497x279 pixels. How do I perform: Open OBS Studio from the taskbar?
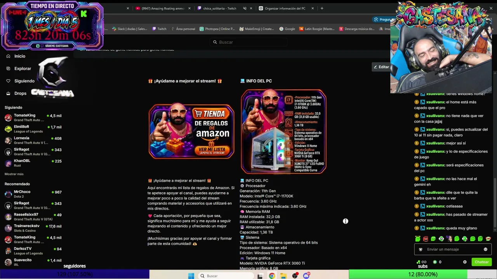[295, 276]
